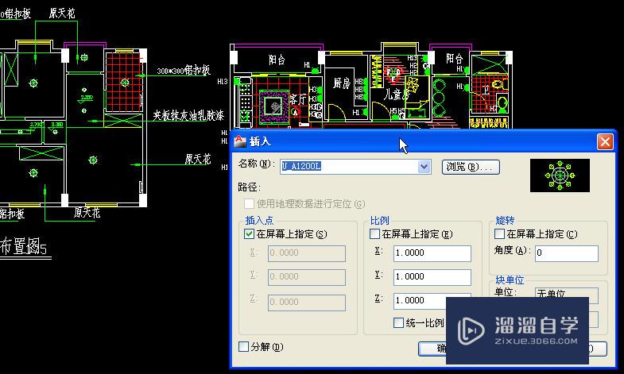This screenshot has width=624, height=374.
Task: Select the 客厅 room label in drawing
Action: pyautogui.click(x=298, y=99)
